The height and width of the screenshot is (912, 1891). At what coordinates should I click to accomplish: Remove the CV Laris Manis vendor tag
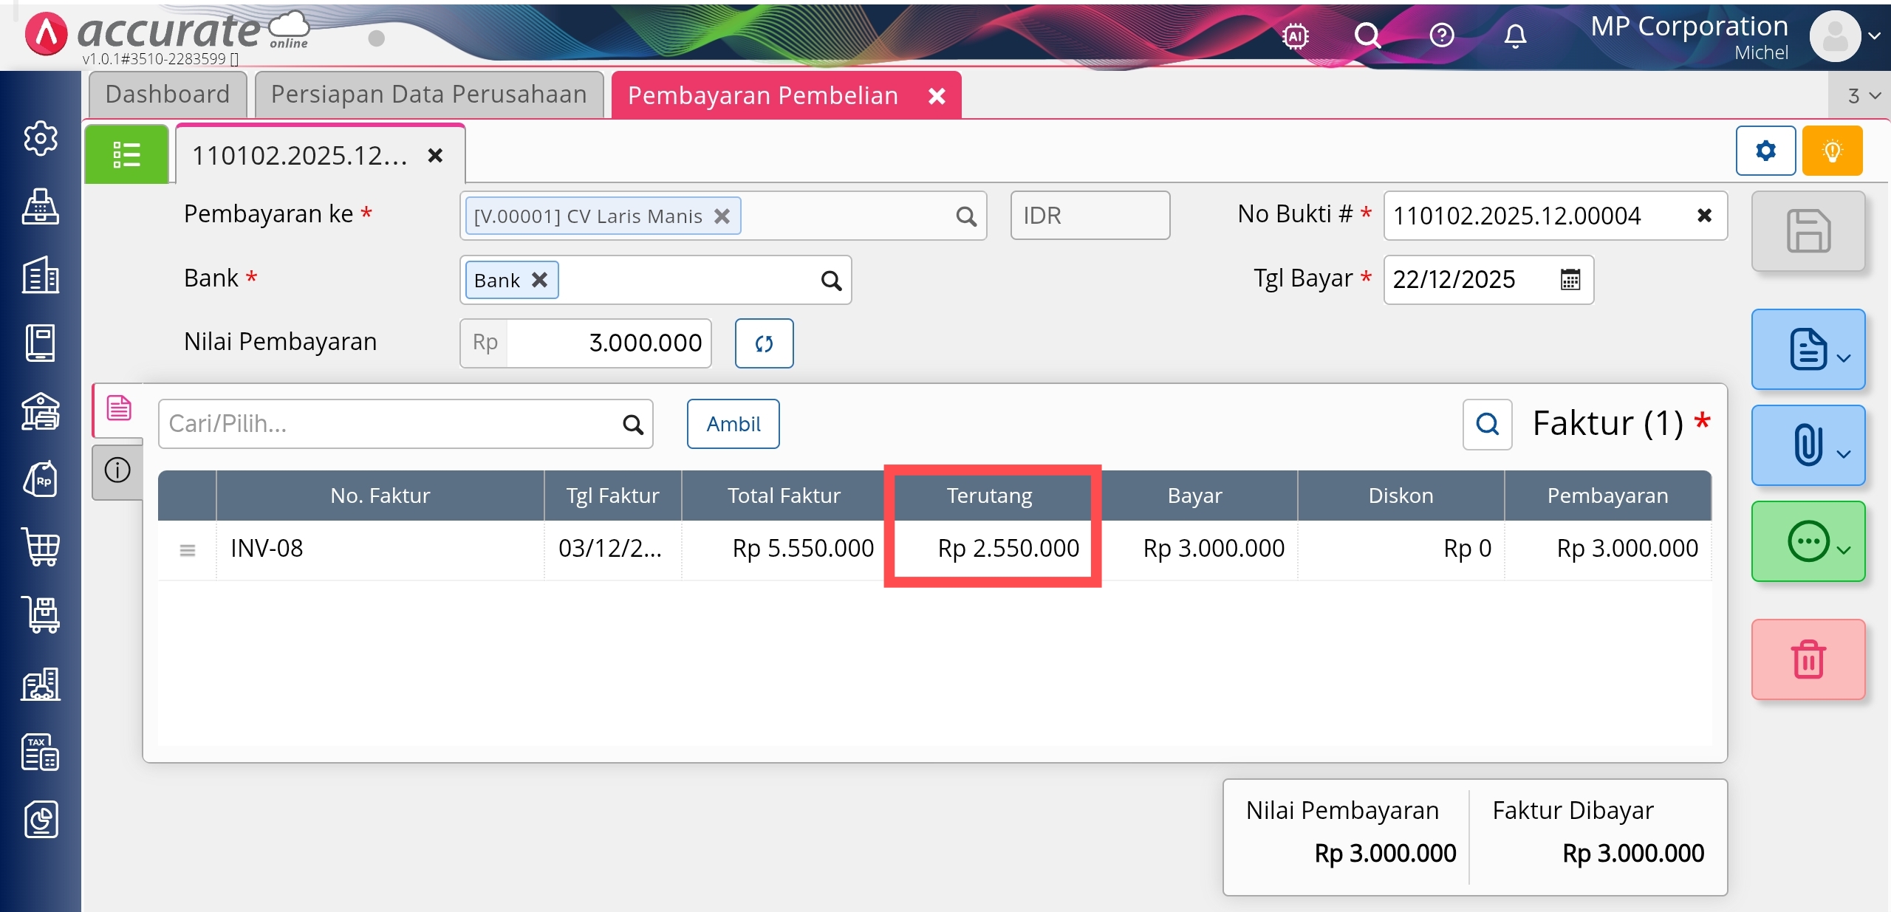(722, 216)
